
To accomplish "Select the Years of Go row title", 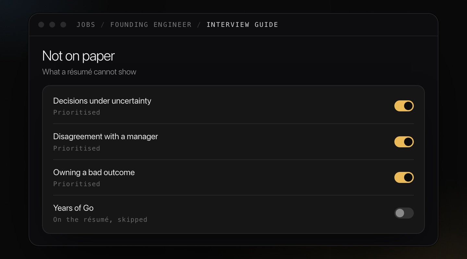I will click(x=73, y=208).
